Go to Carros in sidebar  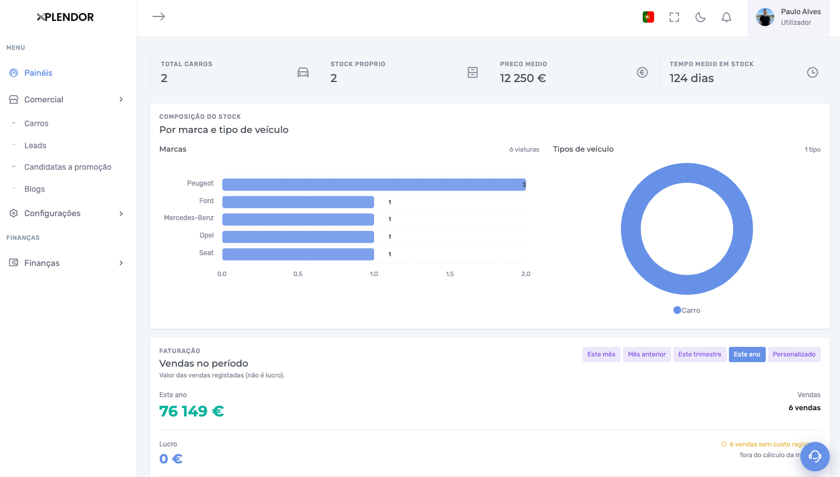36,123
